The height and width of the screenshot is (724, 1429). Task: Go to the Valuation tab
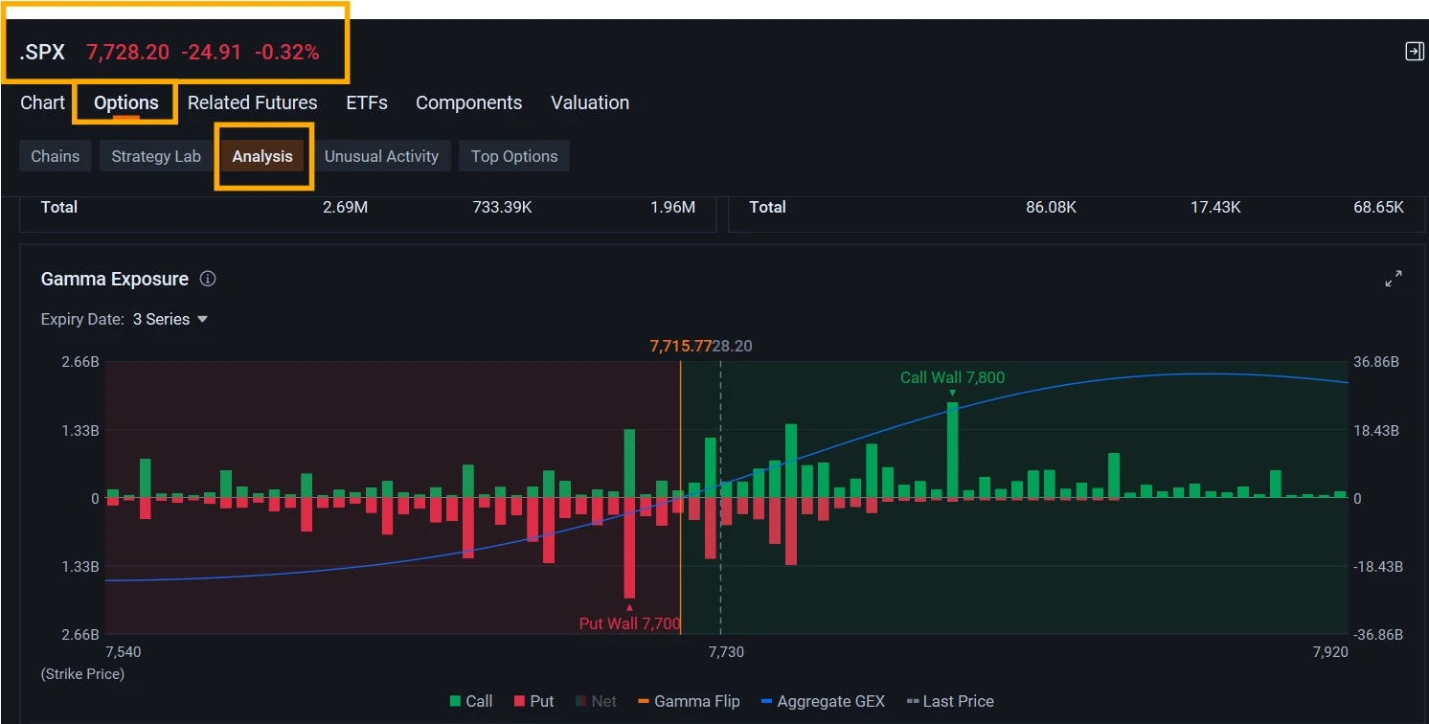point(590,102)
